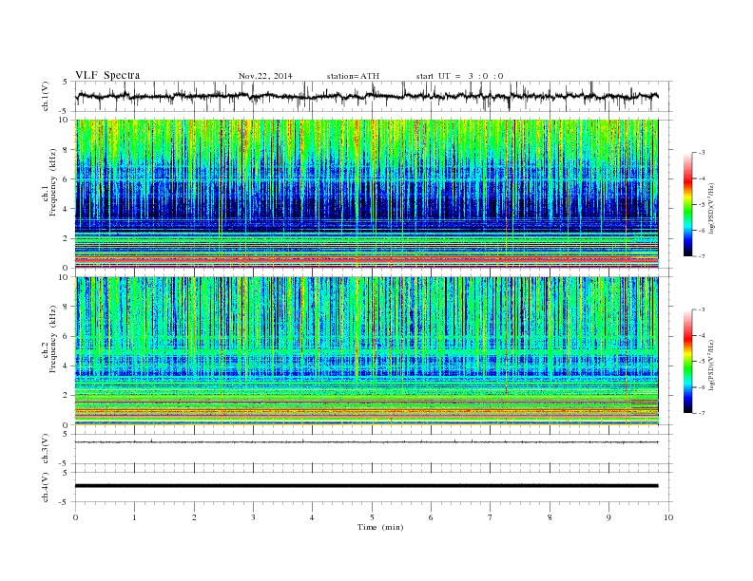
Task: Click the '6' kHz tick of ch.2 spectrogram
Action: (67, 336)
